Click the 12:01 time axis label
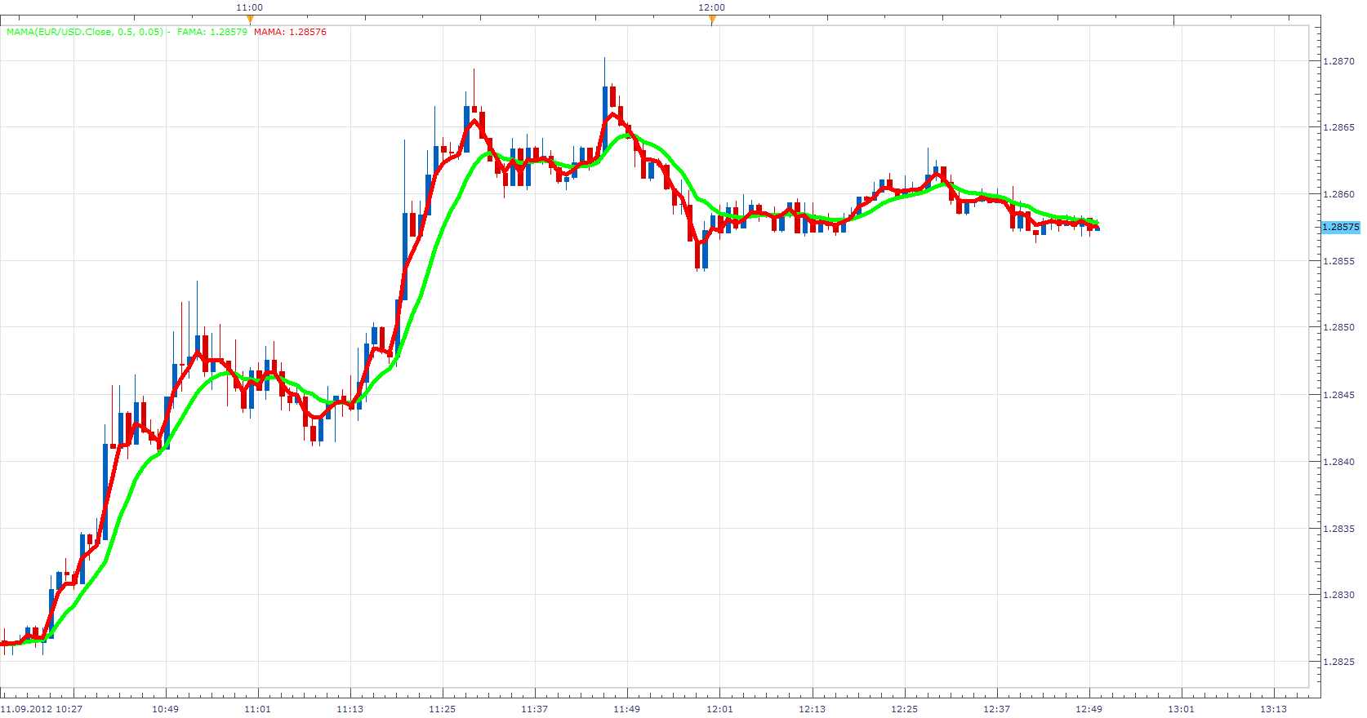 [x=719, y=709]
